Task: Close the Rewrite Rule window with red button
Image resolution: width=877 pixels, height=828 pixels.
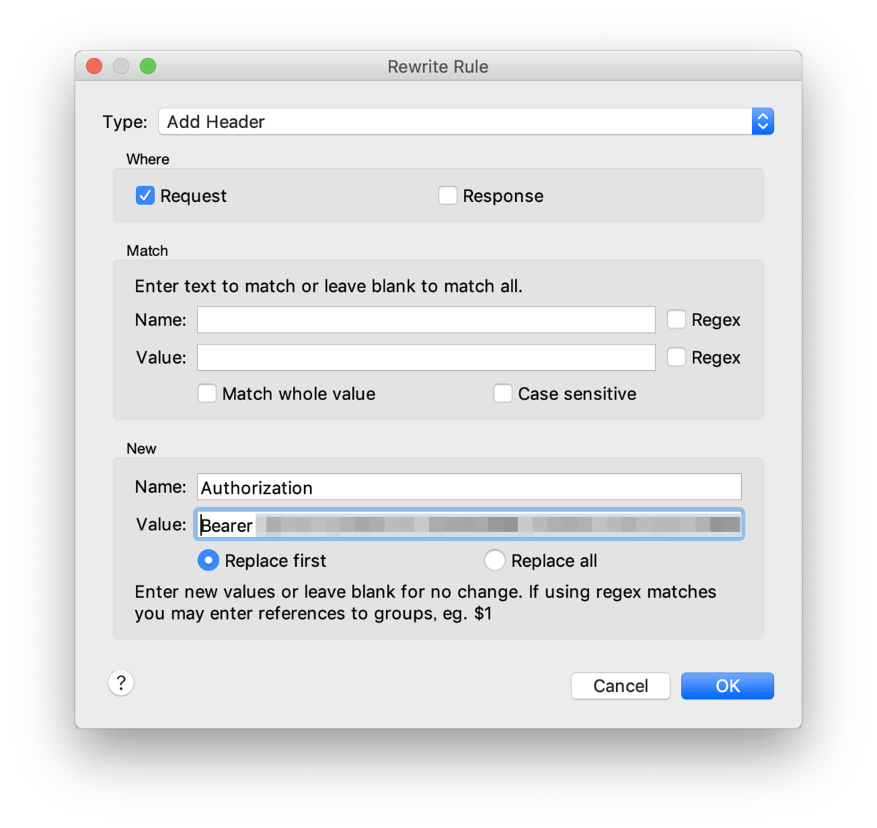Action: click(x=94, y=67)
